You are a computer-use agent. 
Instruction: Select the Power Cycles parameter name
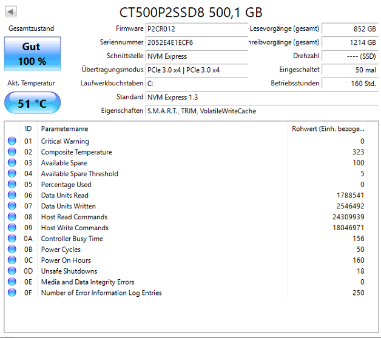pyautogui.click(x=61, y=250)
